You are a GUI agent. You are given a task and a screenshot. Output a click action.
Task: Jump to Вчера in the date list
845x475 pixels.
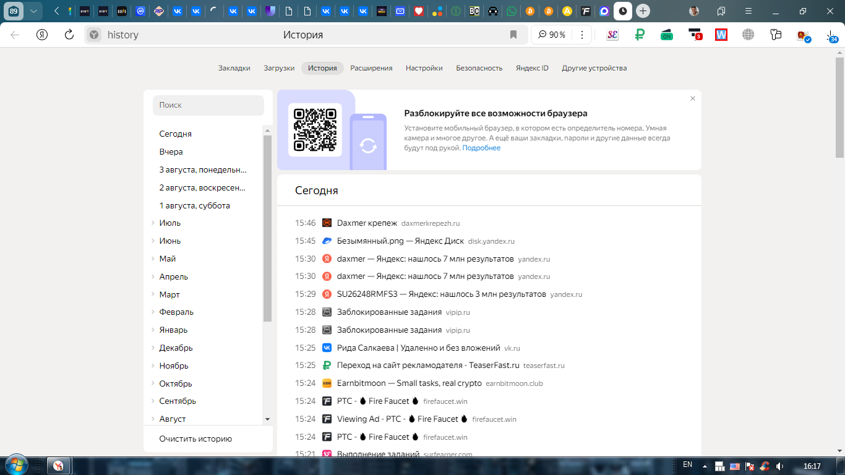pyautogui.click(x=171, y=152)
